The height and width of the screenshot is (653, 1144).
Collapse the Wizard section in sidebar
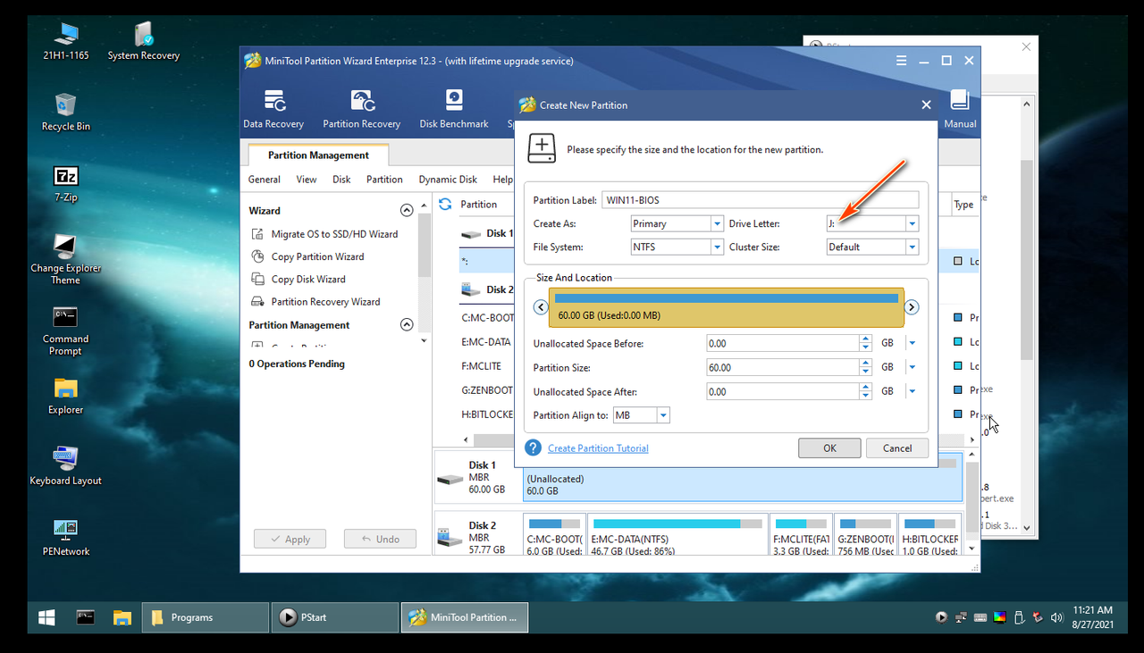pyautogui.click(x=407, y=211)
